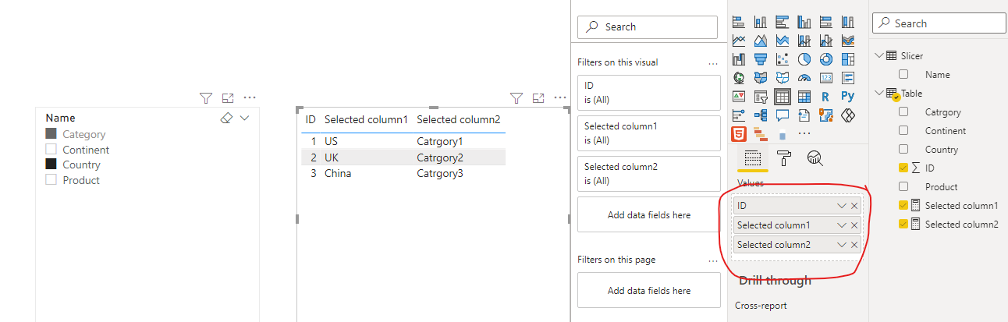Viewport: 1008px width, 322px height.
Task: Toggle Category option in Name slicer
Action: coord(51,134)
